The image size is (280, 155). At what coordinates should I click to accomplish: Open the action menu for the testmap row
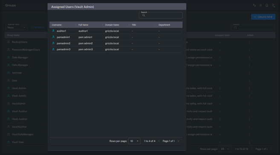pos(249,73)
